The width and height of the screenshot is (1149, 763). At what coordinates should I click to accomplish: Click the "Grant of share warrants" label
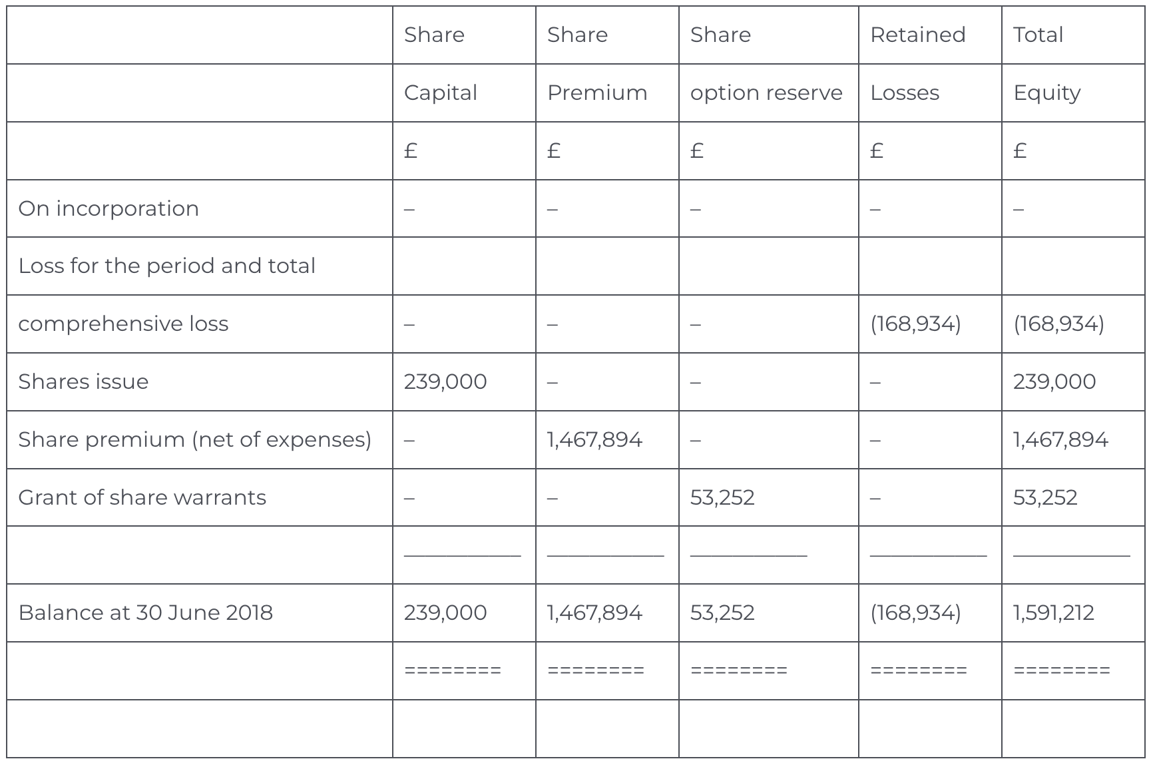pyautogui.click(x=142, y=498)
